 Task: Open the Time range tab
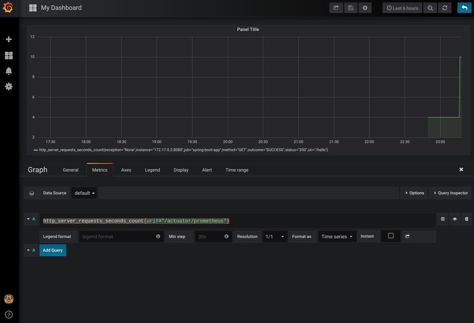click(x=237, y=170)
